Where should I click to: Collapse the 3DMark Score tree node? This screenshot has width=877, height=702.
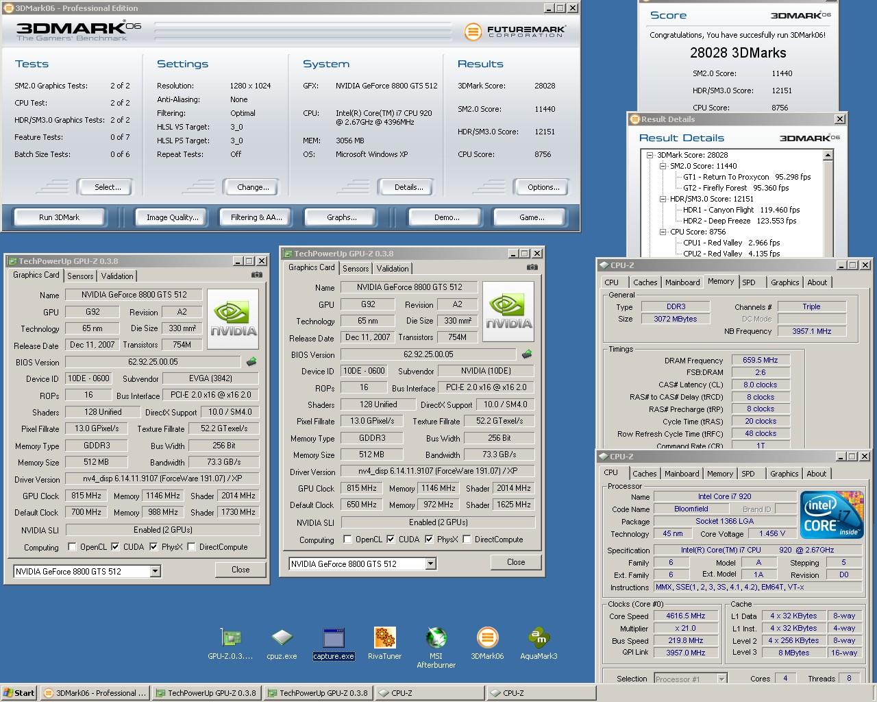click(650, 155)
